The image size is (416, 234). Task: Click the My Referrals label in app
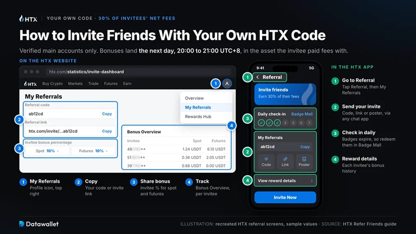click(x=270, y=138)
